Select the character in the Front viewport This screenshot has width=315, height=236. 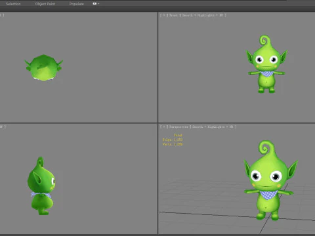(266, 64)
